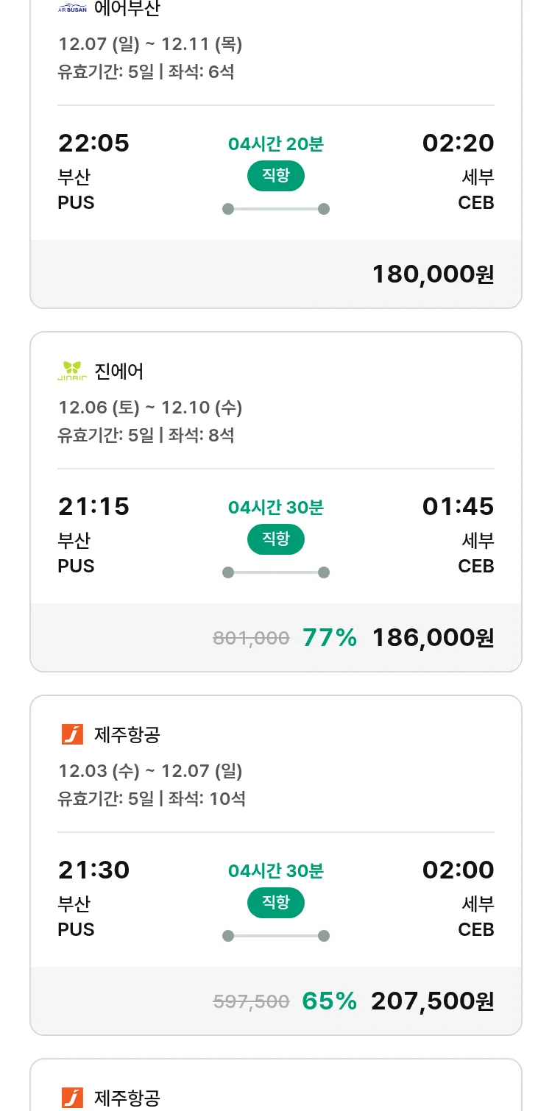Open the 에어부산 airline name link
Viewport: 552px width, 1111px height.
point(127,9)
